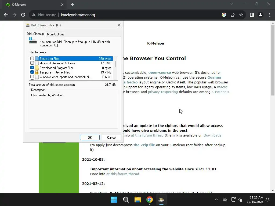This screenshot has height=206, width=275.
Task: Show hidden tray icons chevron
Action: pos(216,200)
